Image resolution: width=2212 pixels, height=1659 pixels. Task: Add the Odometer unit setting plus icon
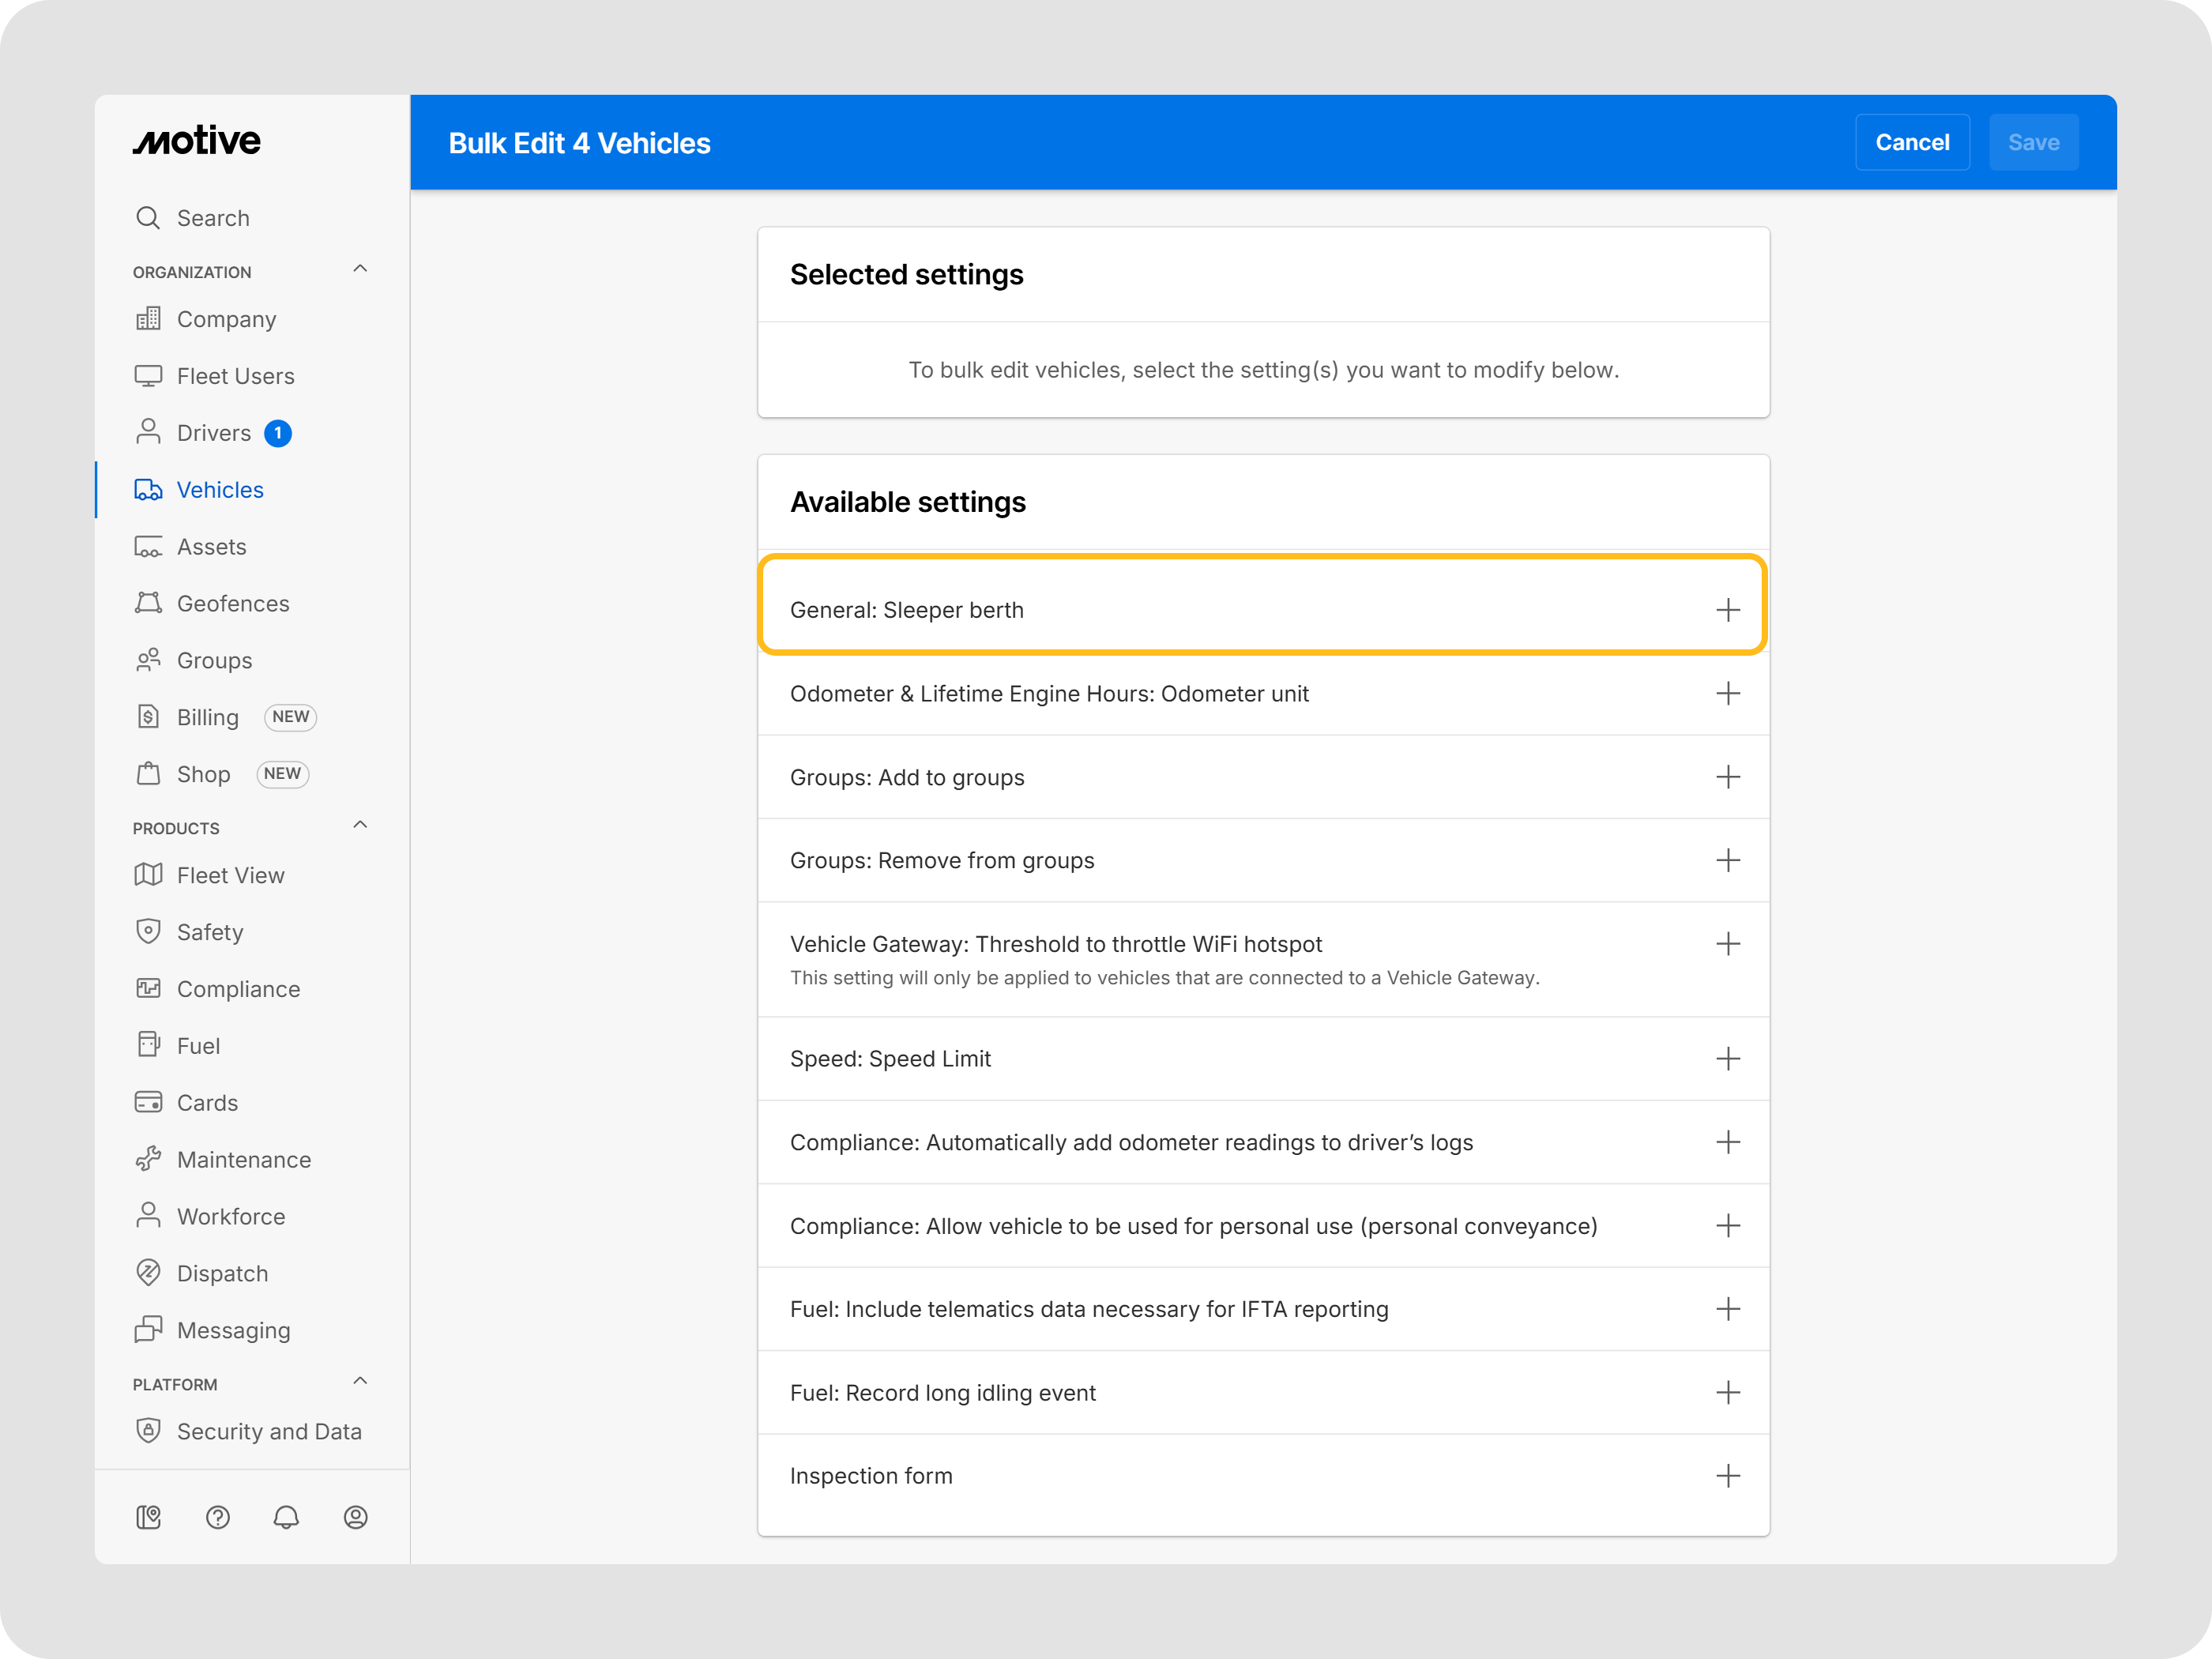click(x=1727, y=693)
